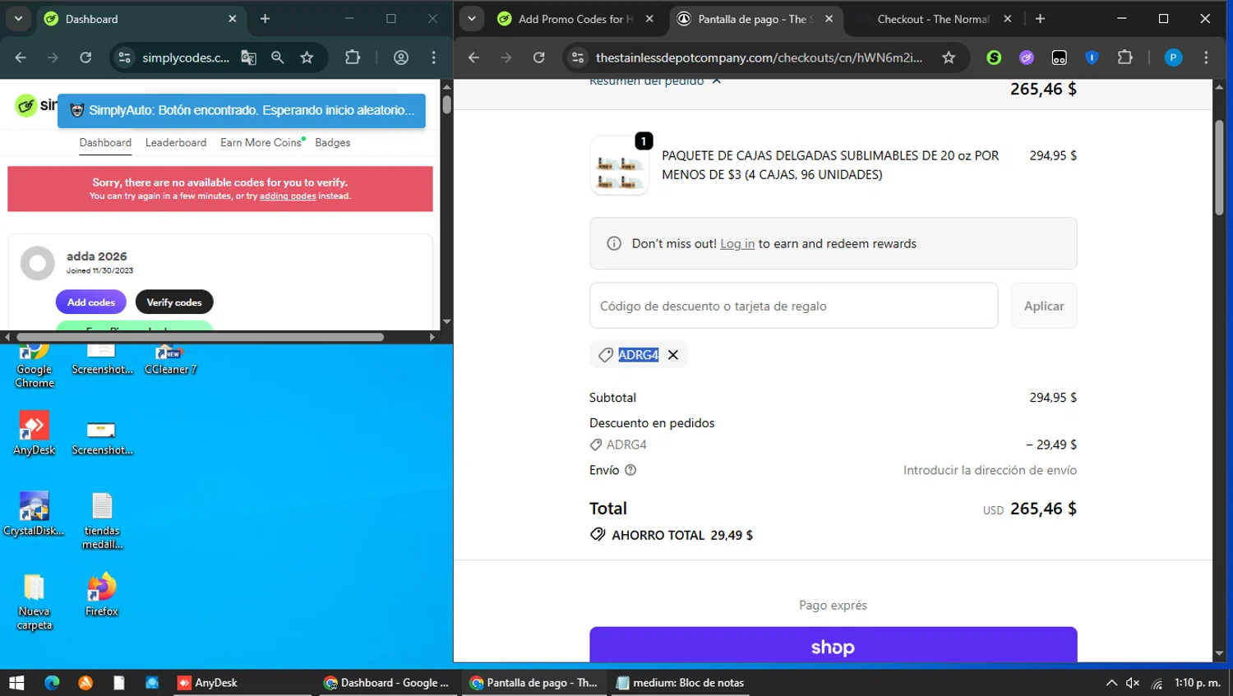Click the Log in rewards link
Screen dimensions: 1233x696
[737, 244]
